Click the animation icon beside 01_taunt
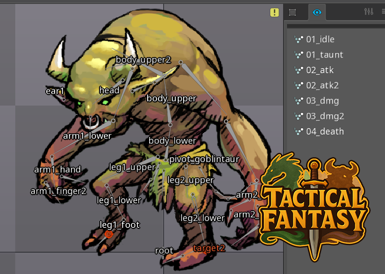The width and height of the screenshot is (385, 274). point(299,55)
